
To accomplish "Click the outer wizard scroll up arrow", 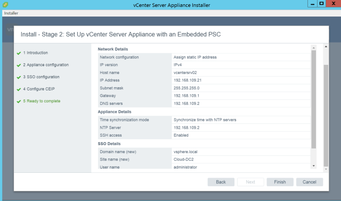I will [x=326, y=46].
